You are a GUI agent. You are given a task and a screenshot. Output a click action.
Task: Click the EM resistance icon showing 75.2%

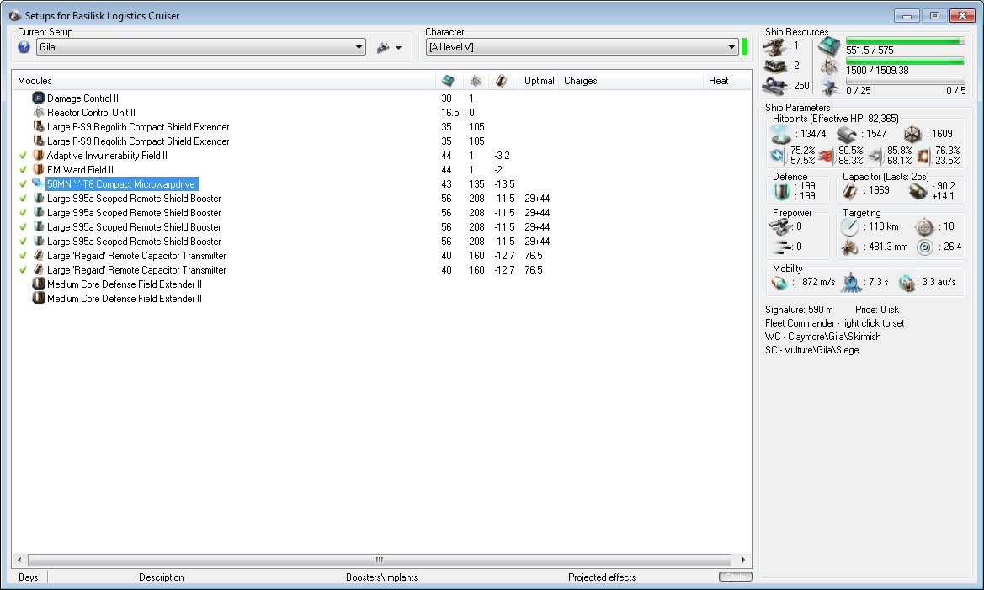point(778,155)
